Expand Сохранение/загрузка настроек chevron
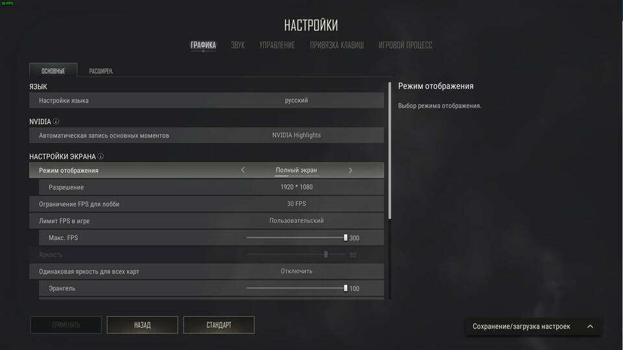Viewport: 623px width, 350px height. pyautogui.click(x=590, y=326)
